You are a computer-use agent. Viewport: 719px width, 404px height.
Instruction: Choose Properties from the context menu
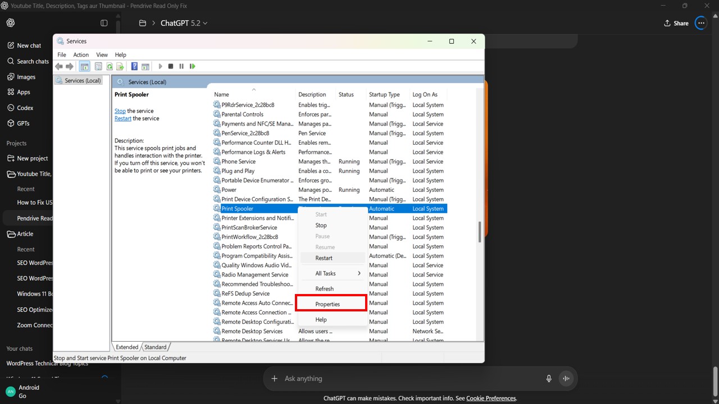coord(327,304)
